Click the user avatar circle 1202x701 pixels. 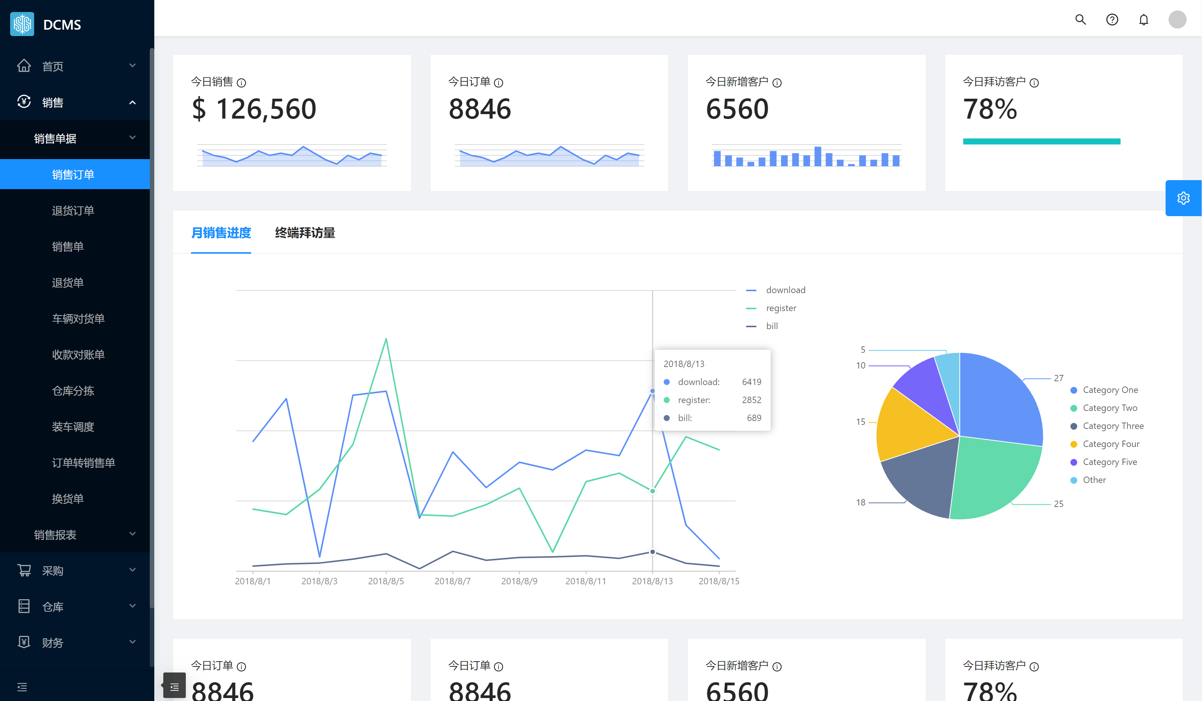pos(1177,20)
